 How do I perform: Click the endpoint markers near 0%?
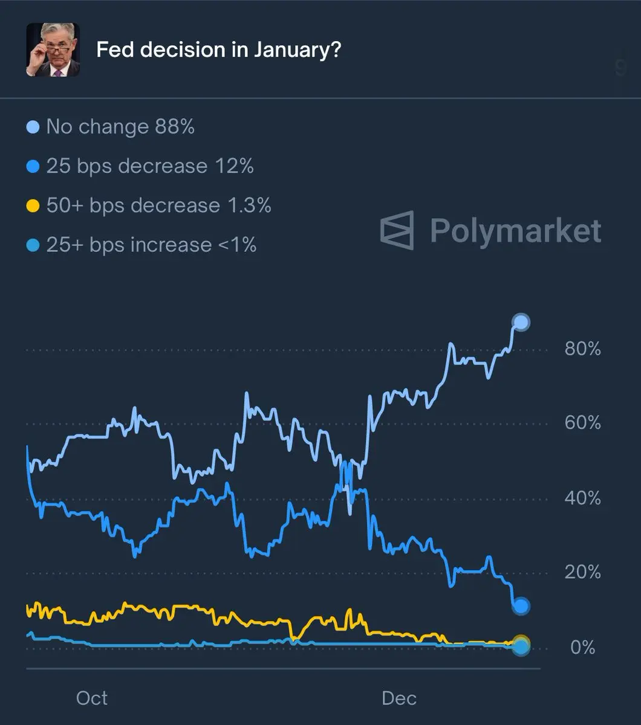pyautogui.click(x=521, y=645)
